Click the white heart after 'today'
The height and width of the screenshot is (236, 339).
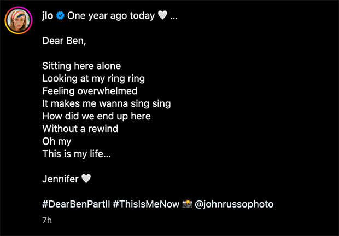tap(162, 15)
